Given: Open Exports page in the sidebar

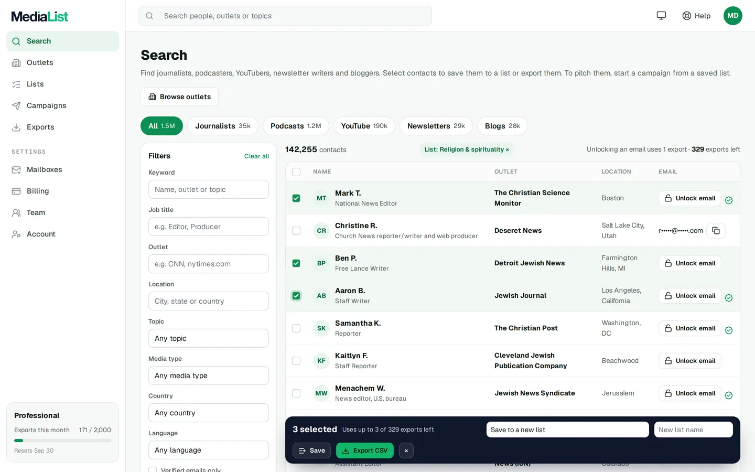Looking at the screenshot, I should point(62,127).
